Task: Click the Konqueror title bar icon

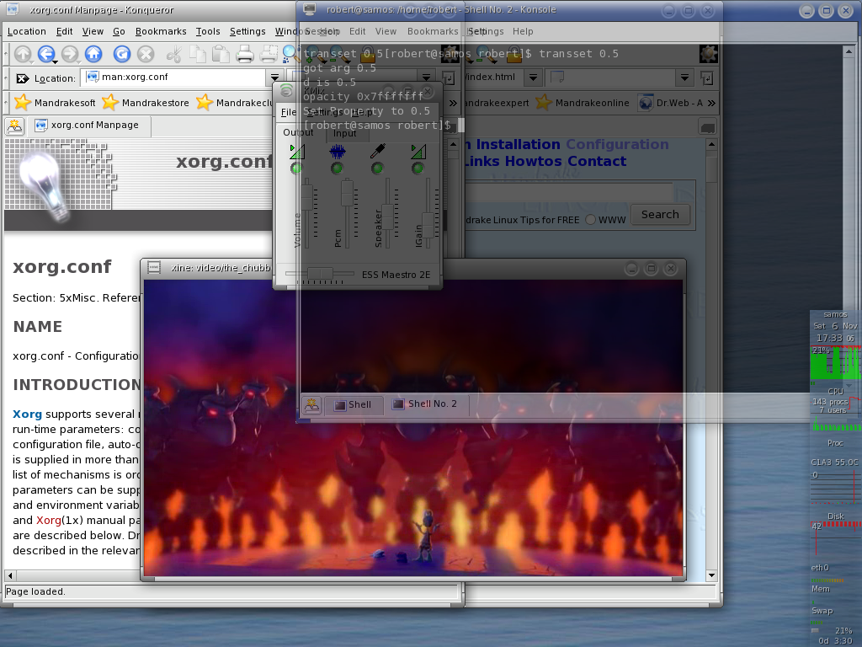Action: click(12, 9)
